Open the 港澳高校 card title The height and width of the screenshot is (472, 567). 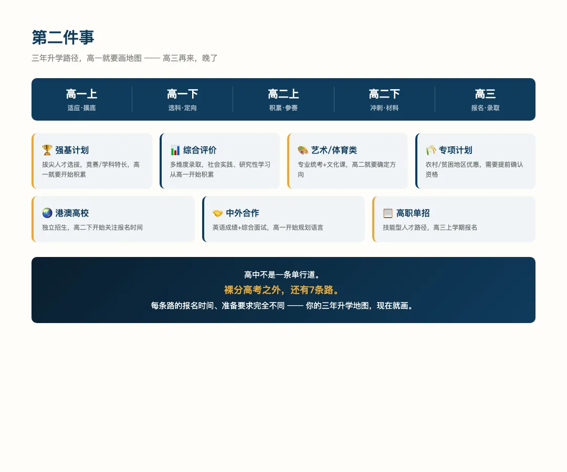pos(72,213)
